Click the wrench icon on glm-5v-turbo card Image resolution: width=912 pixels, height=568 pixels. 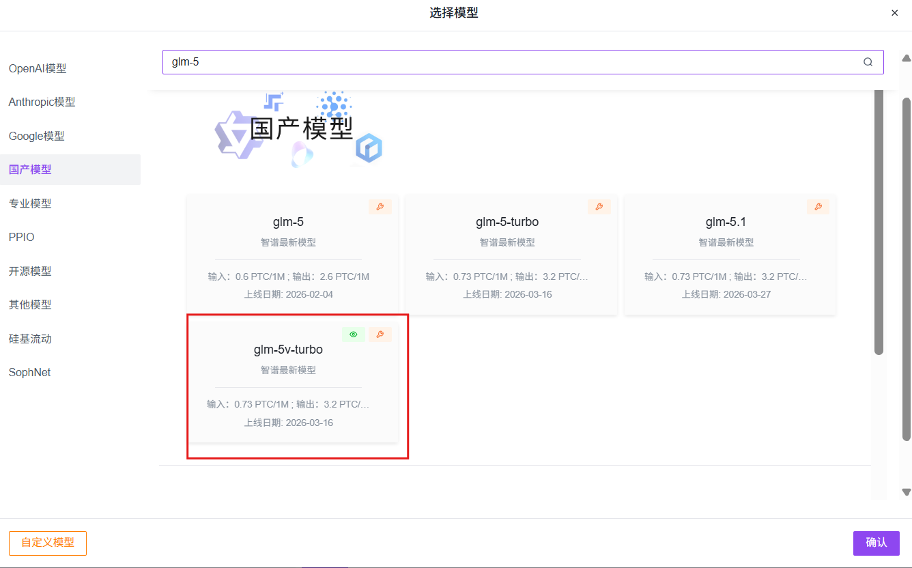click(380, 334)
